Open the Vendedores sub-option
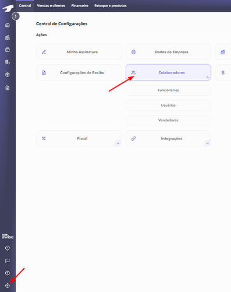Viewport: 231px width, 292px height. pos(168,120)
